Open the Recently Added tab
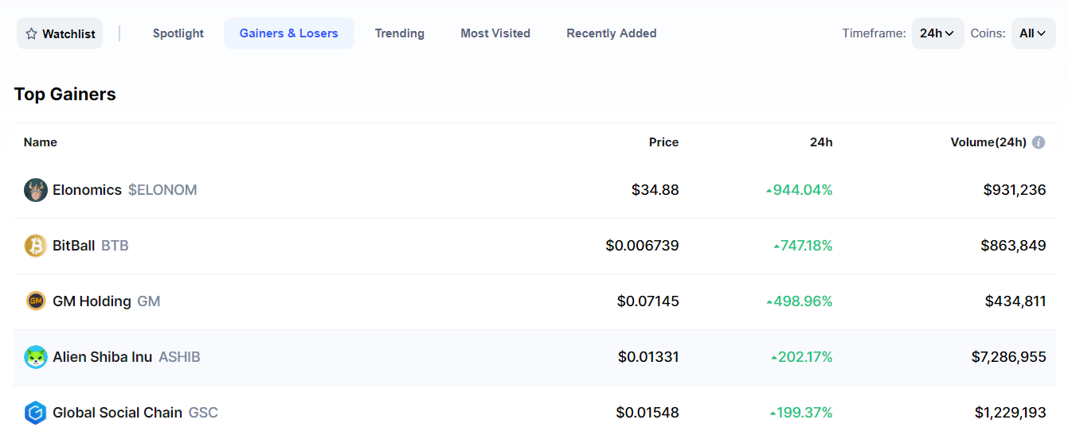Image resolution: width=1068 pixels, height=439 pixels. click(x=612, y=33)
